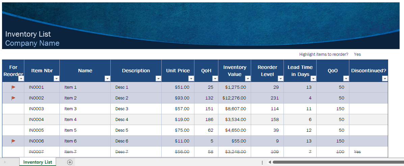Add a new sheet with plus icon
Screen dimensions: 404x166
(x=70, y=162)
